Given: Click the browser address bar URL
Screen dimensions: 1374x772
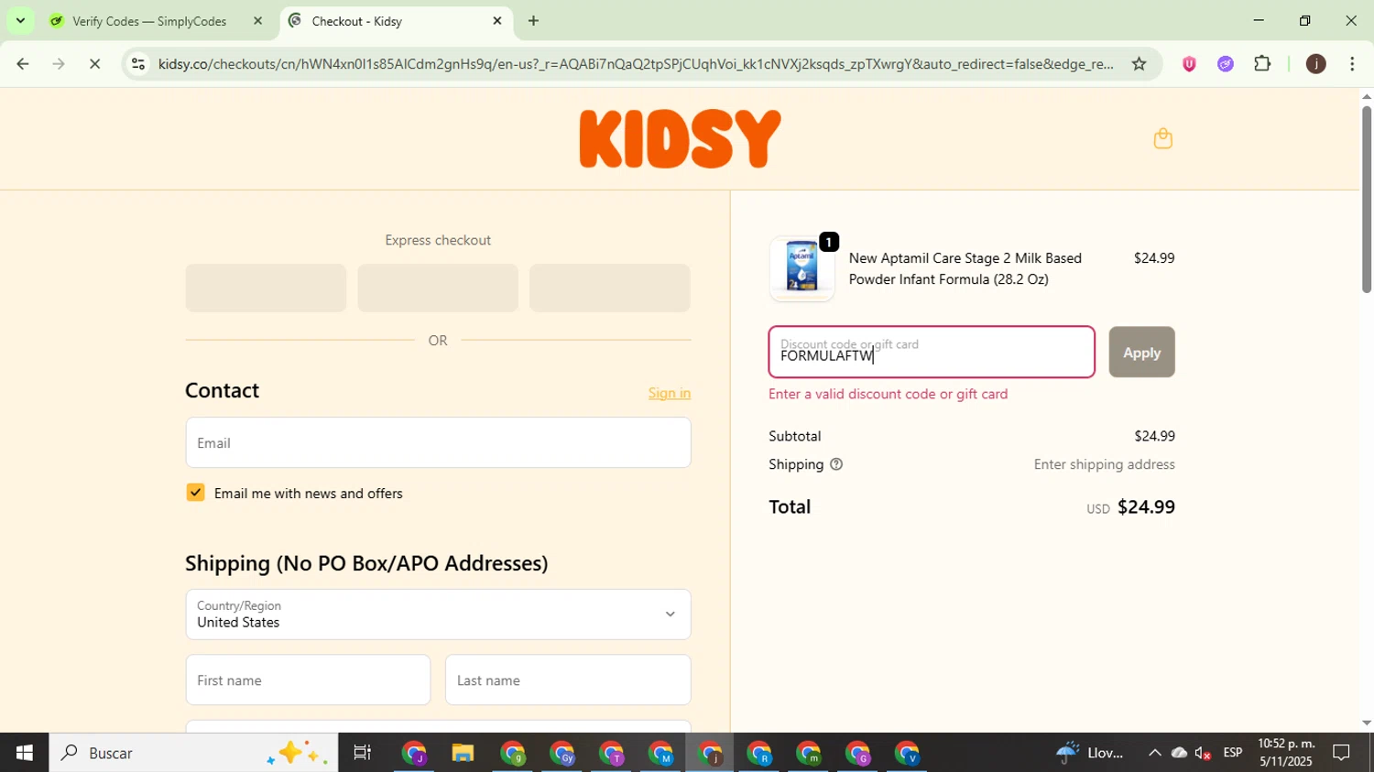Looking at the screenshot, I should [x=636, y=64].
